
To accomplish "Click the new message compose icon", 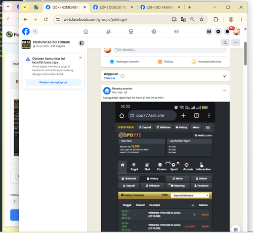I will (x=236, y=229).
